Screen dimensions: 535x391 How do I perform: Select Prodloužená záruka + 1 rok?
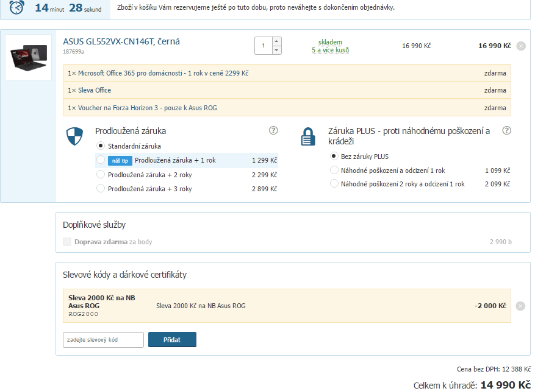tap(100, 160)
